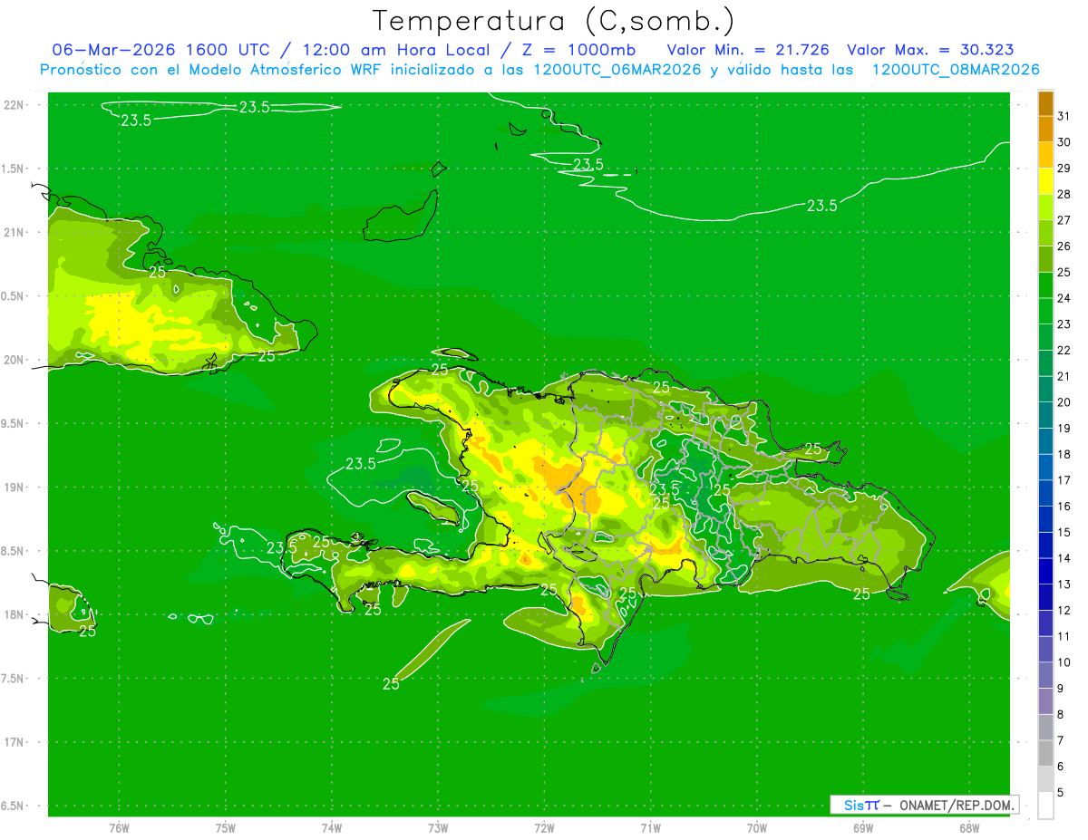Select the "Valor Max. = 30.323" value
The height and width of the screenshot is (840, 1088).
pyautogui.click(x=930, y=50)
